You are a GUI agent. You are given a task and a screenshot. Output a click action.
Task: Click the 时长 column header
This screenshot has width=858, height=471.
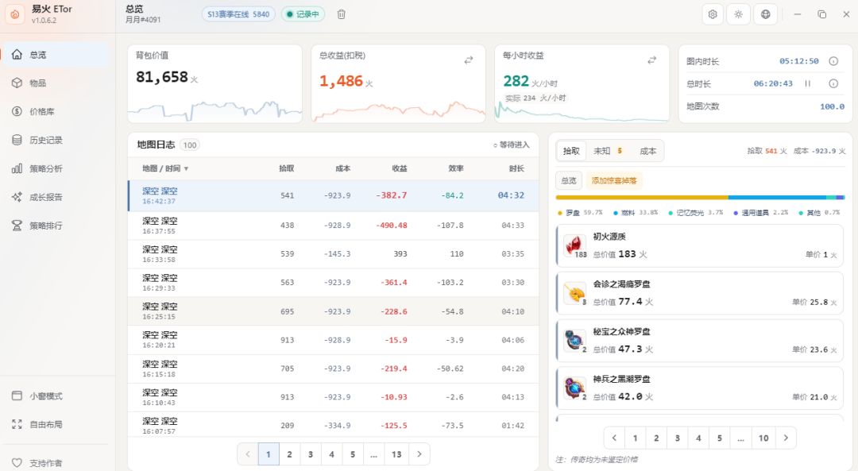[x=516, y=168]
